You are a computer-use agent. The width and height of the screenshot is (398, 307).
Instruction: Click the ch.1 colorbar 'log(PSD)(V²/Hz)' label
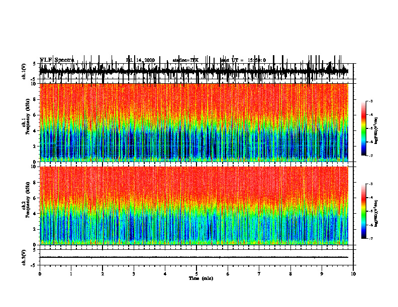pyautogui.click(x=376, y=131)
